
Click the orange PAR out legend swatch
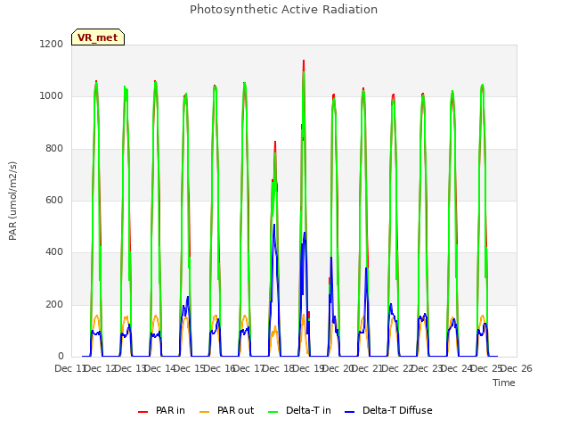click(204, 411)
